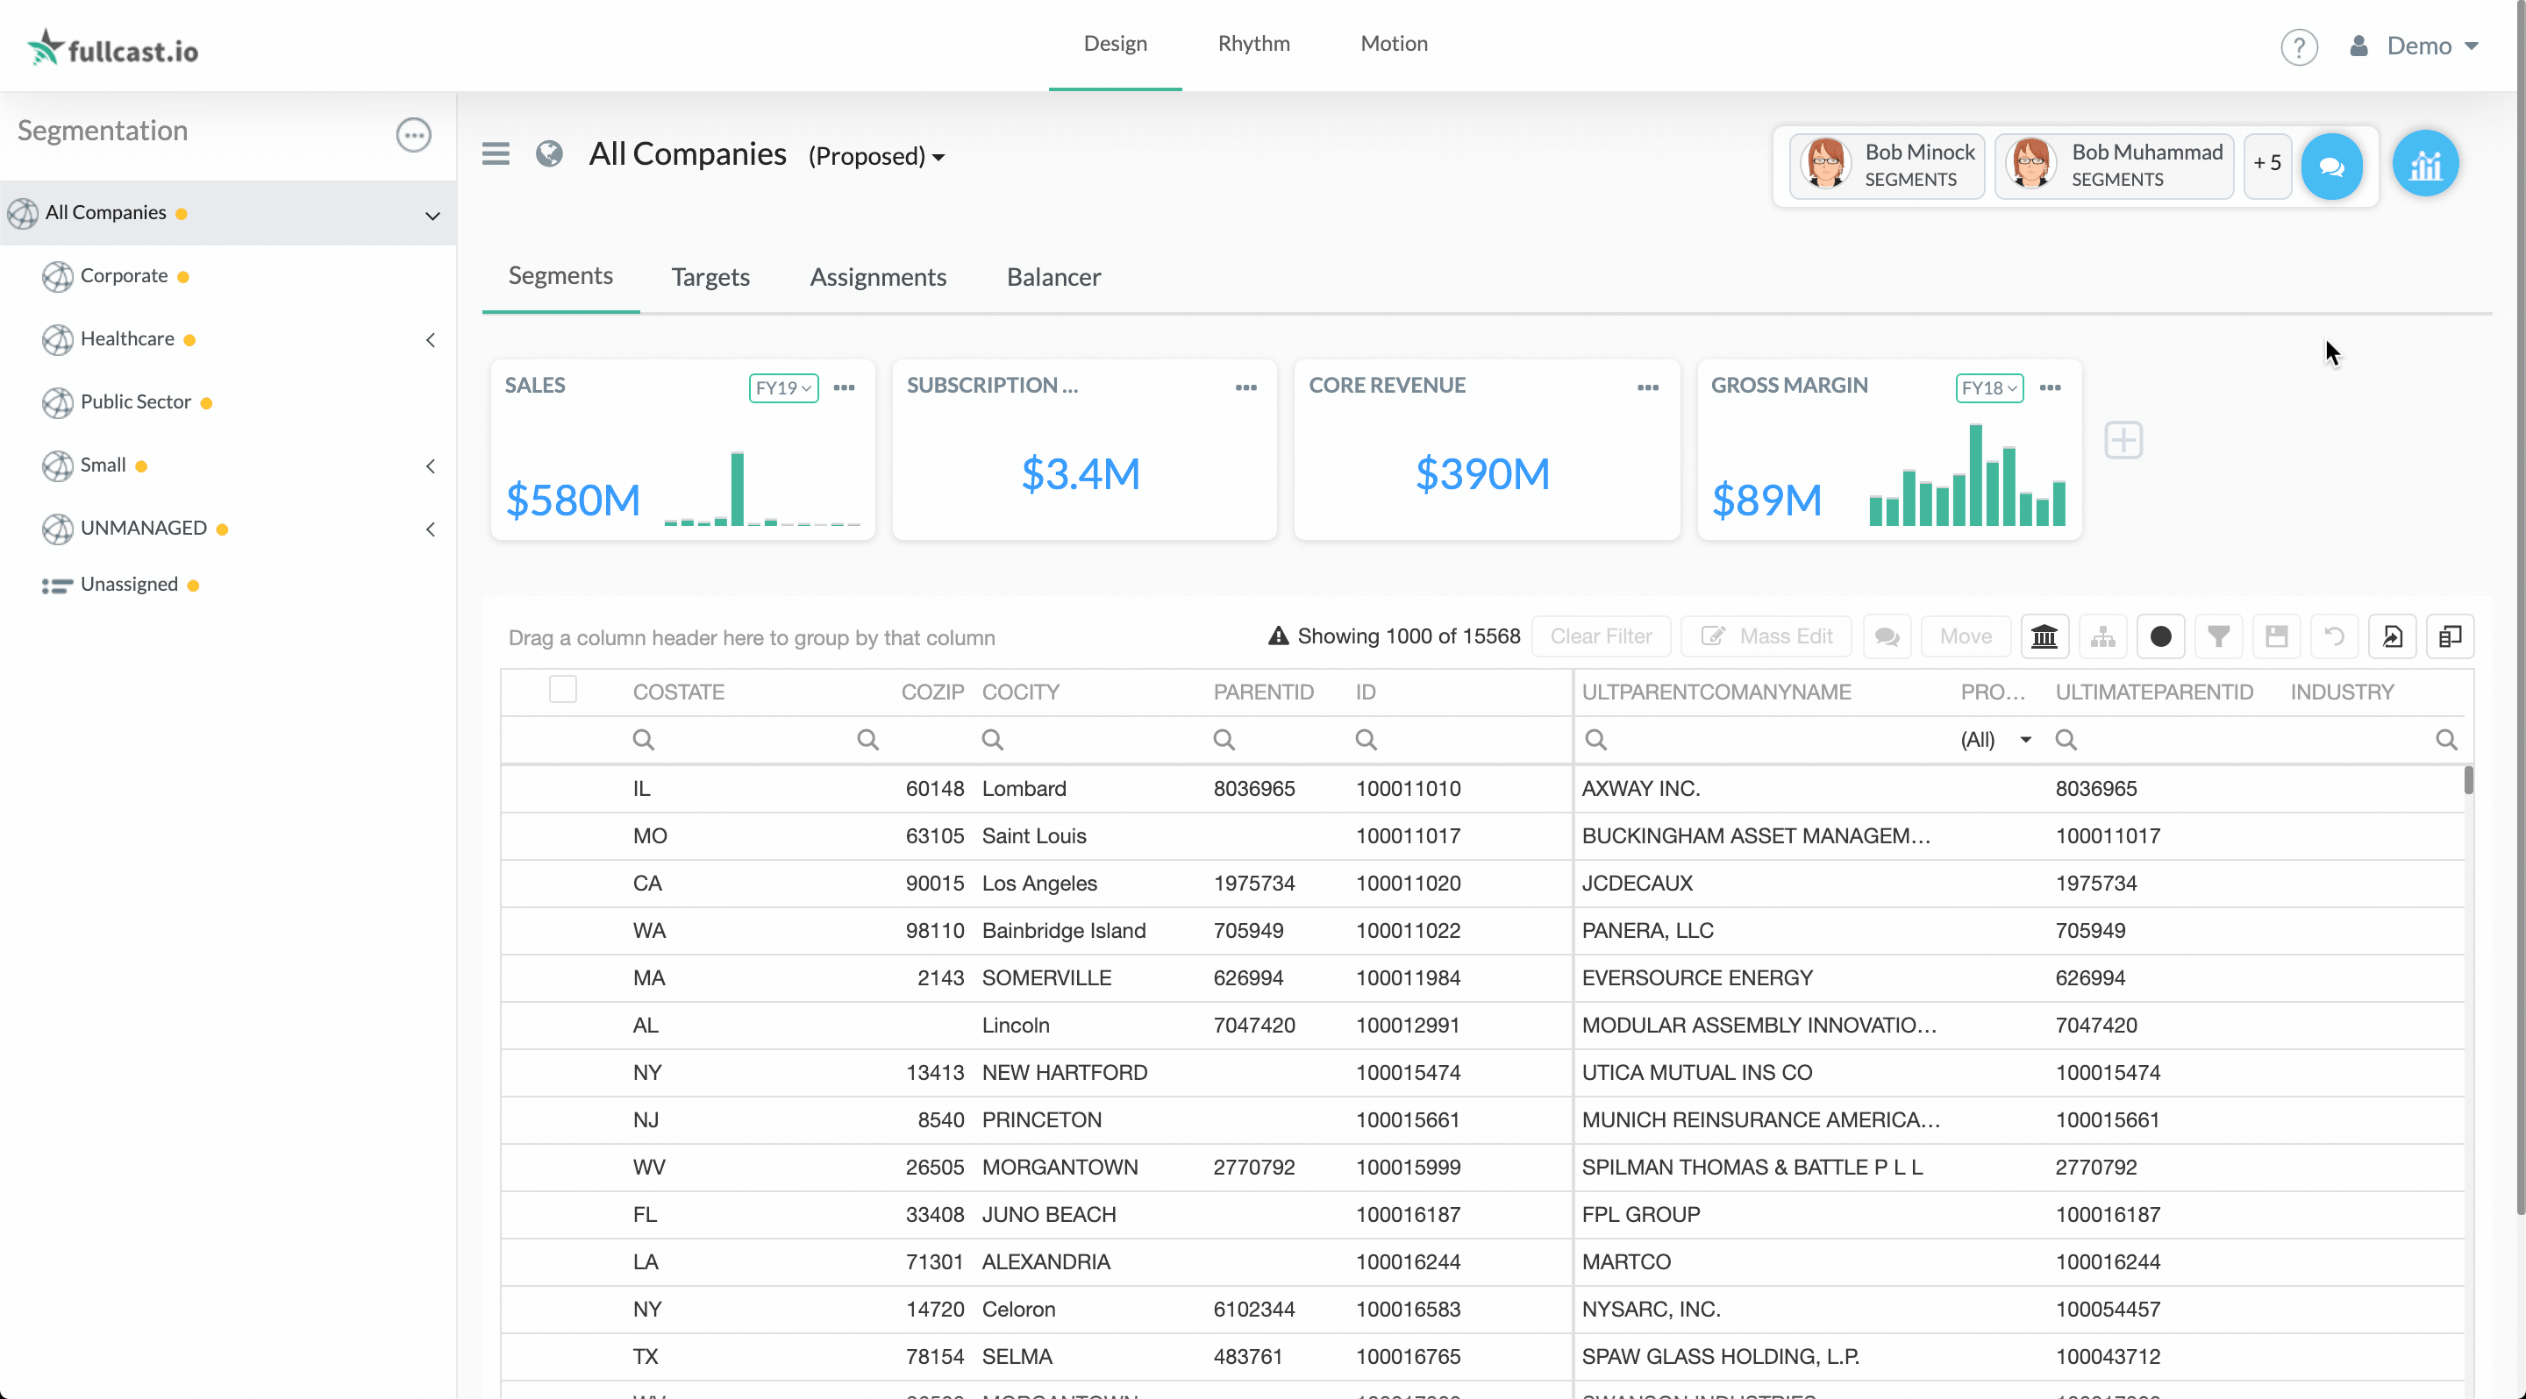2526x1399 pixels.
Task: Click the add metric card plus button
Action: click(x=2123, y=440)
